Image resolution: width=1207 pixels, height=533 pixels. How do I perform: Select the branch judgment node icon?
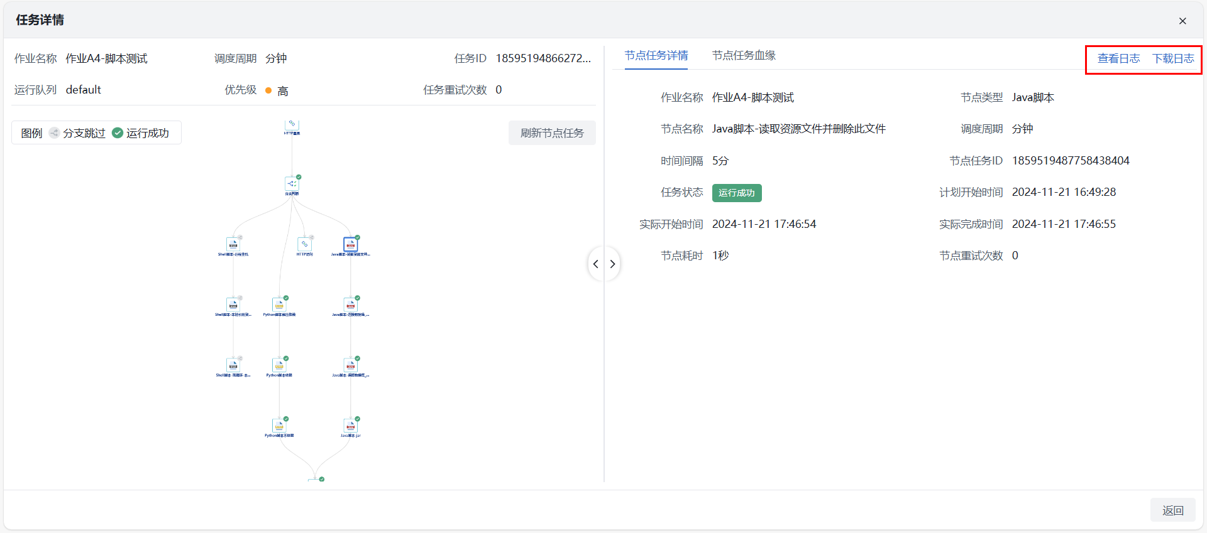292,184
